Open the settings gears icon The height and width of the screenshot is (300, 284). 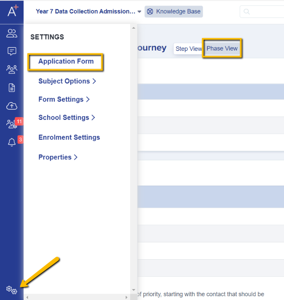coord(11,290)
